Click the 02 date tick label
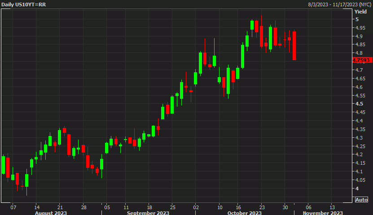Viewport: 373px width, 215px height. 196,207
